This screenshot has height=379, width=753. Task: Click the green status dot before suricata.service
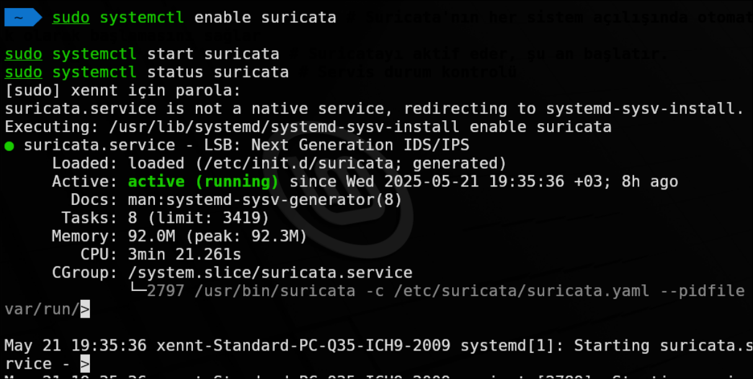click(9, 146)
